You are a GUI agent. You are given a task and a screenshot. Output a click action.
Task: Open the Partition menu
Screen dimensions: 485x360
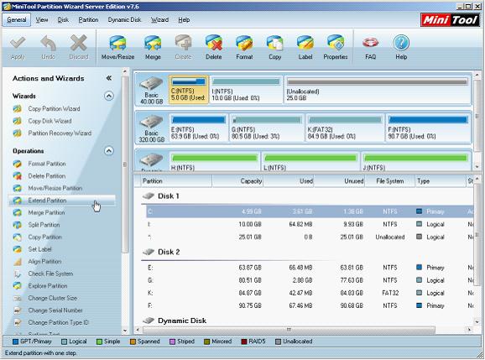(x=88, y=20)
